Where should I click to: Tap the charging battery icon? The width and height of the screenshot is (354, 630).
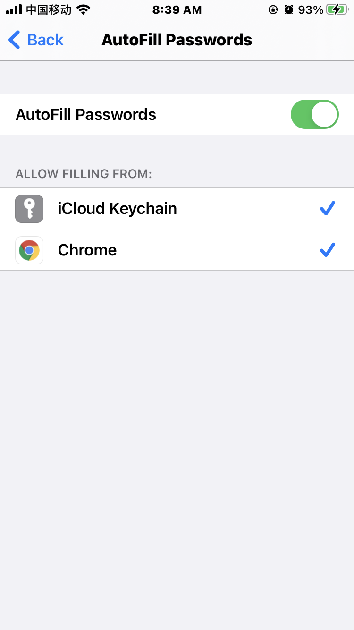tap(337, 10)
